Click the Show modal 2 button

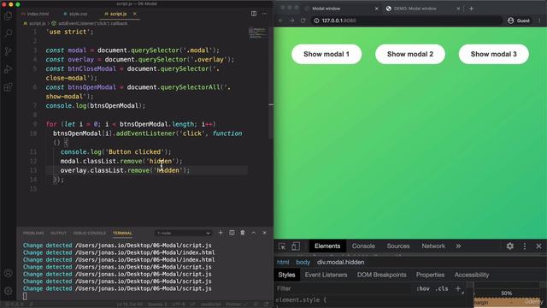410,54
